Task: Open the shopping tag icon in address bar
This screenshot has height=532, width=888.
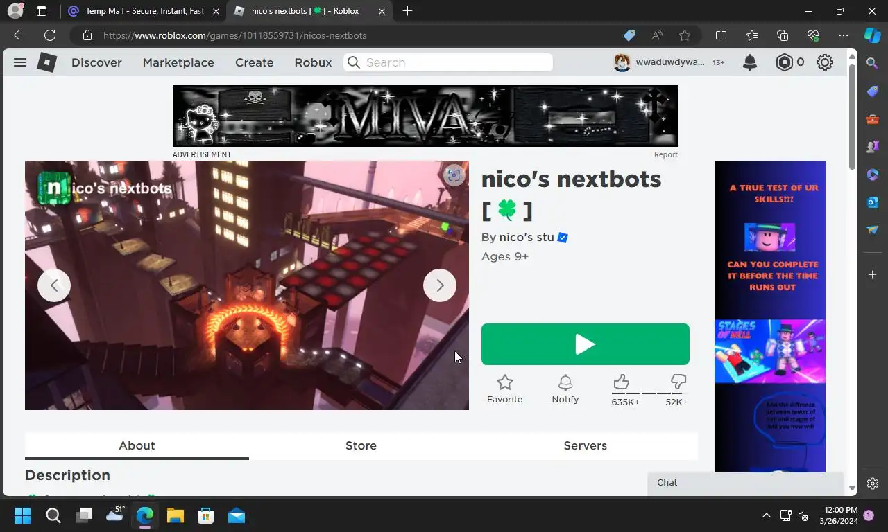Action: pos(629,35)
